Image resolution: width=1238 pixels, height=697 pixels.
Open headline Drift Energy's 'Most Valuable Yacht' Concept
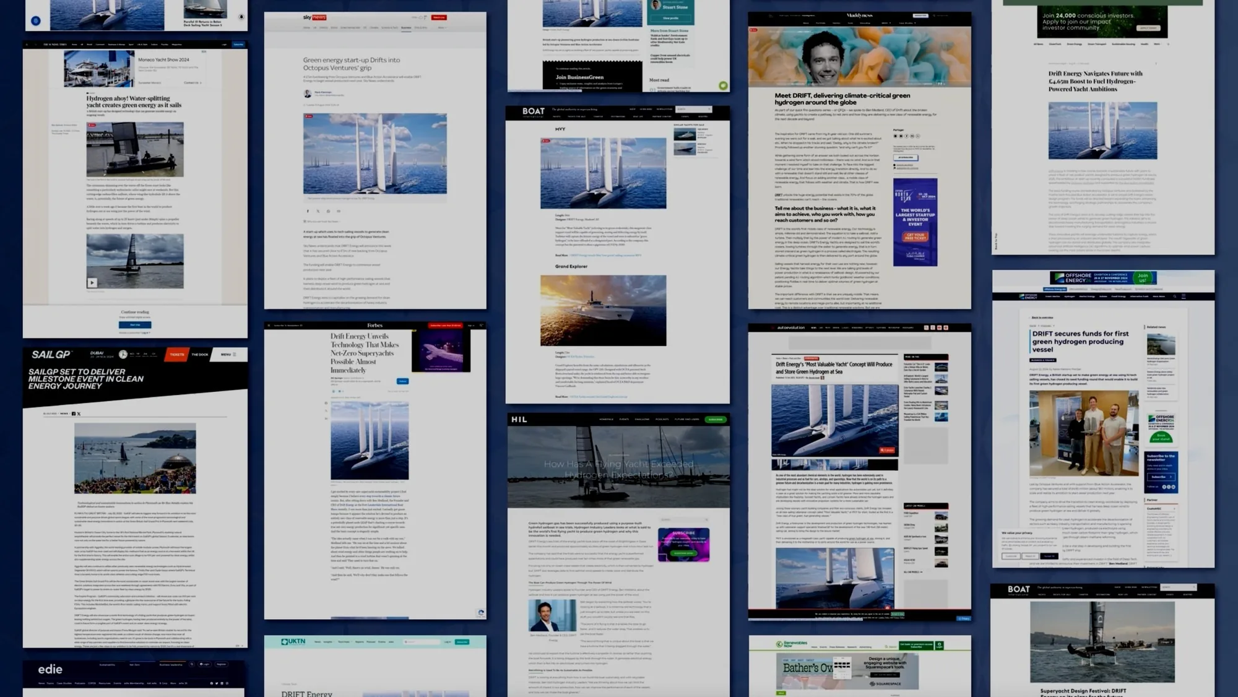pos(834,368)
